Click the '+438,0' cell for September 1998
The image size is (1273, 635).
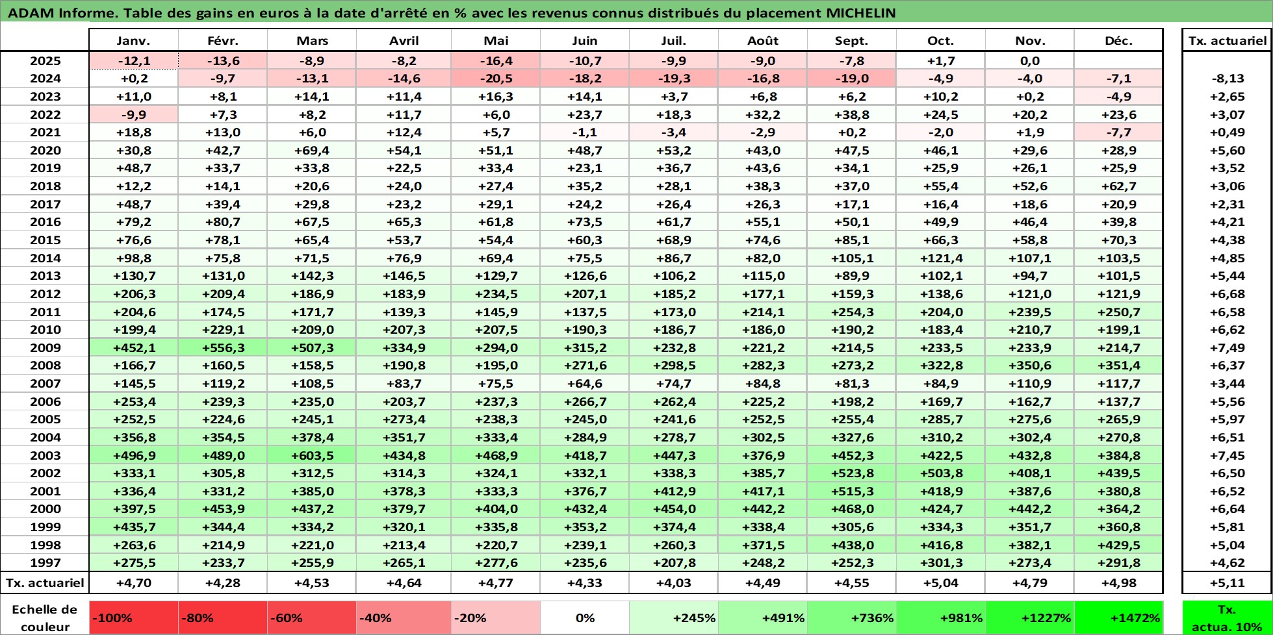coord(852,545)
